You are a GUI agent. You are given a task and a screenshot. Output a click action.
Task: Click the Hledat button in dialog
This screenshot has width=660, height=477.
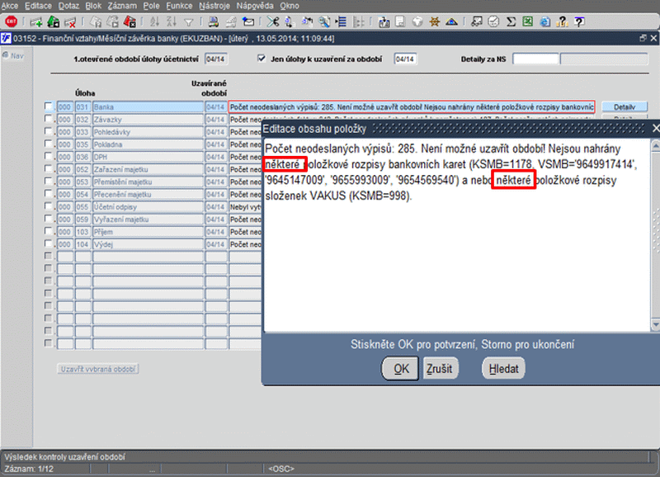point(503,368)
